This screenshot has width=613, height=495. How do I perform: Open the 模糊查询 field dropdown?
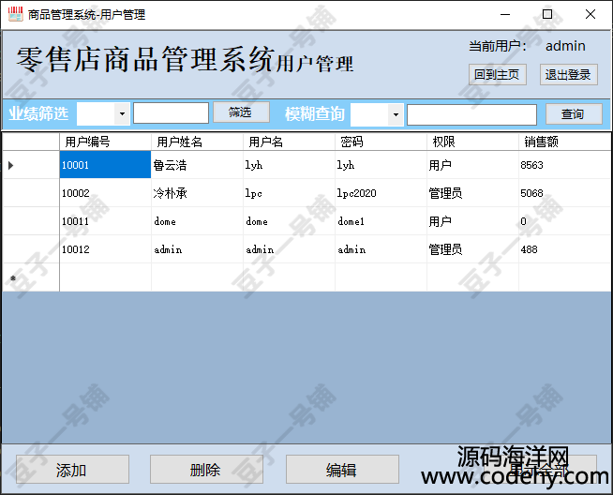pos(396,114)
